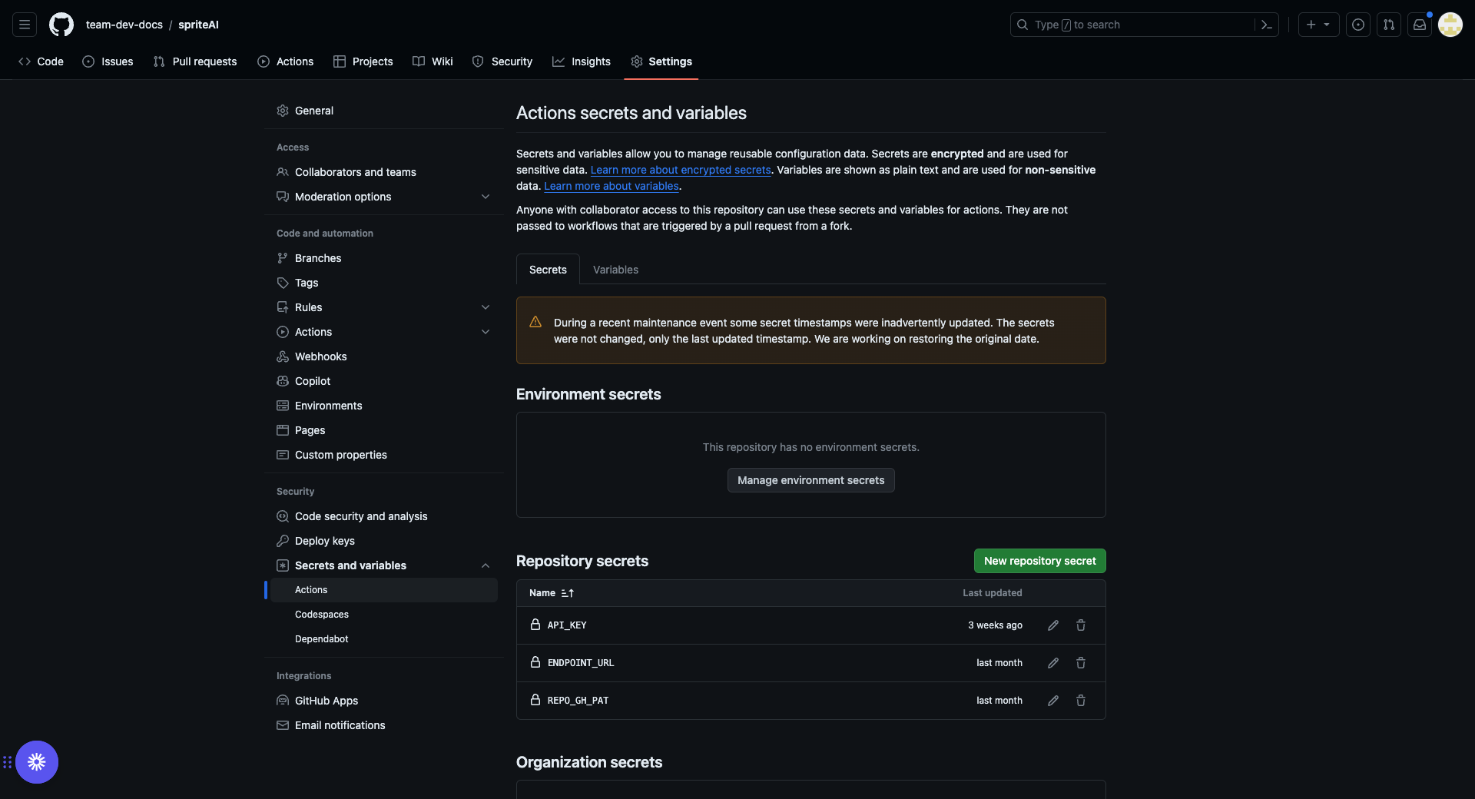Click the trash icon for ENDPOINT_URL
The height and width of the screenshot is (799, 1475).
1081,663
